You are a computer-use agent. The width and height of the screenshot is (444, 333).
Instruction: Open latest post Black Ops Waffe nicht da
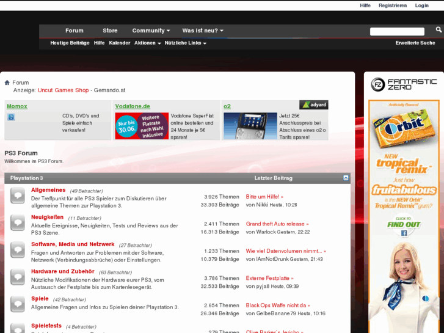point(278,306)
